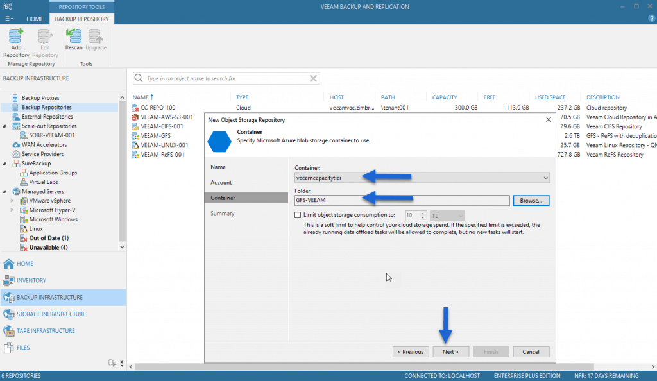Image resolution: width=657 pixels, height=381 pixels.
Task: Click the VEEAM-AWS-S3-001 repository icon
Action: click(135, 117)
